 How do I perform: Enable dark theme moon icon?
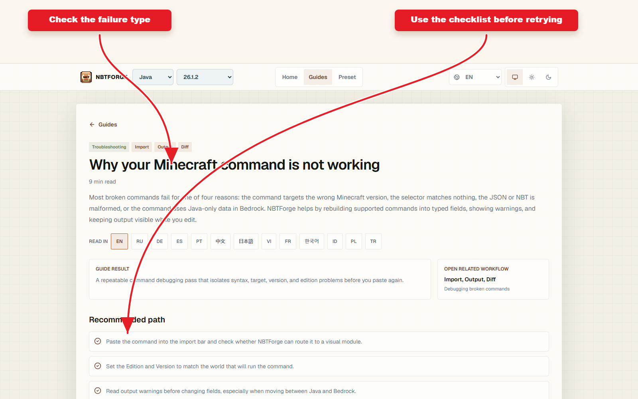point(548,77)
